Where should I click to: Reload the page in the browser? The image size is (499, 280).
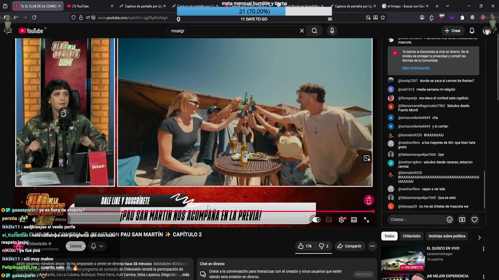34,17
